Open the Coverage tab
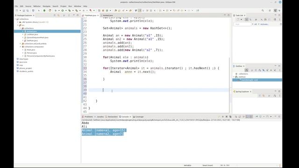Image resolution: width=299 pixels, height=168 pixels. pyautogui.click(x=139, y=117)
